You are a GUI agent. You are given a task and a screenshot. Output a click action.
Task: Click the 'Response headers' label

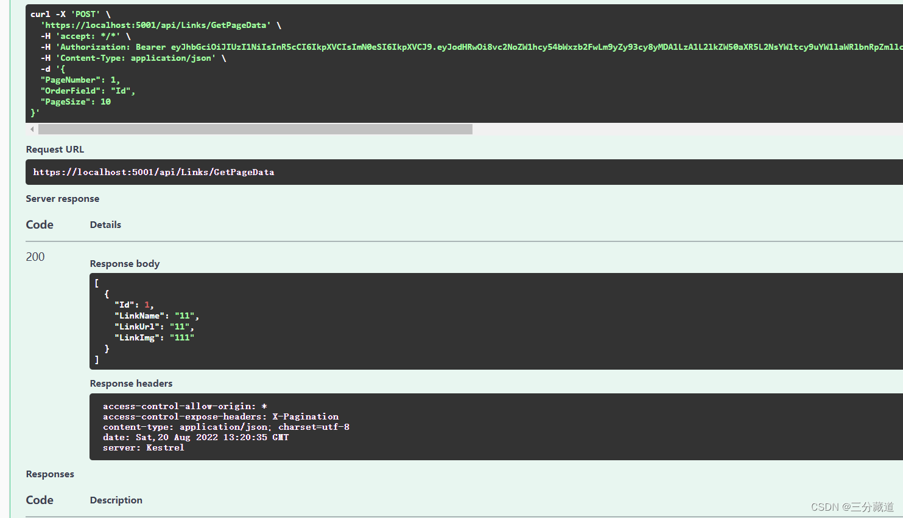point(131,384)
